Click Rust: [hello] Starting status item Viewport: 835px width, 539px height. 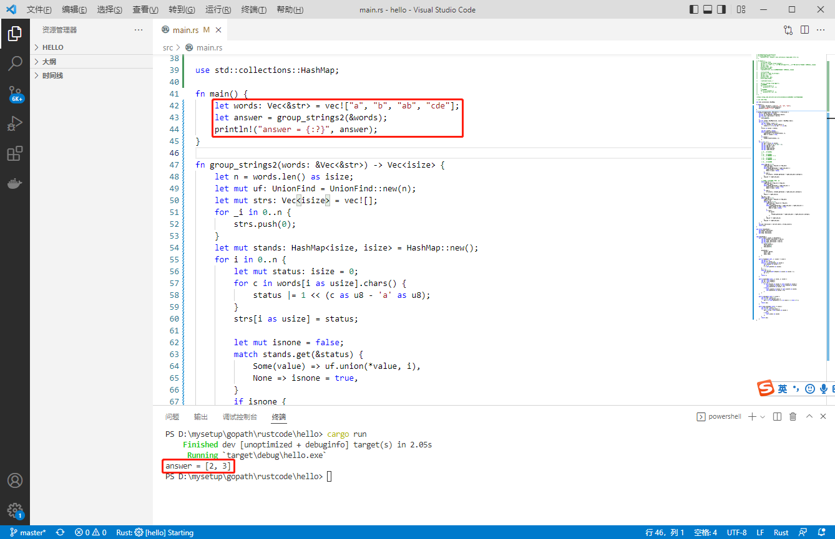tap(155, 533)
